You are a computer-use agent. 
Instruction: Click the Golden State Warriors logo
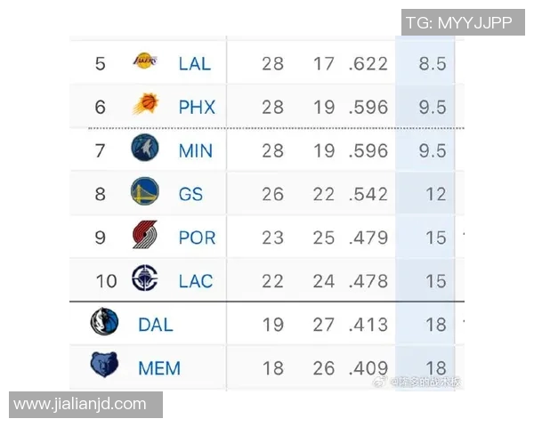145,192
